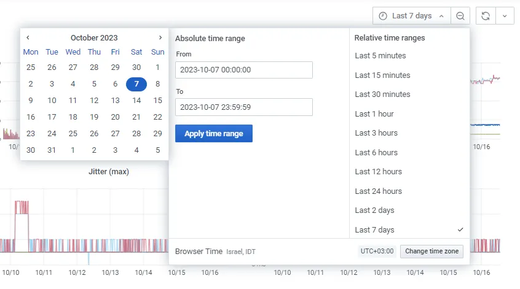Apply the selected time range
The width and height of the screenshot is (520, 289).
pos(214,133)
